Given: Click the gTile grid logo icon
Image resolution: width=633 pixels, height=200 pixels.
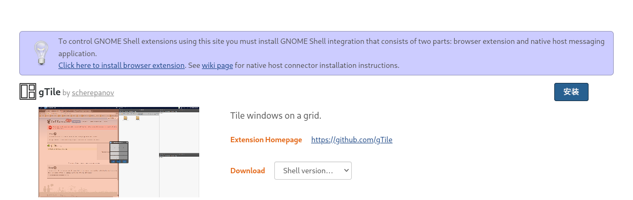Looking at the screenshot, I should tap(28, 91).
